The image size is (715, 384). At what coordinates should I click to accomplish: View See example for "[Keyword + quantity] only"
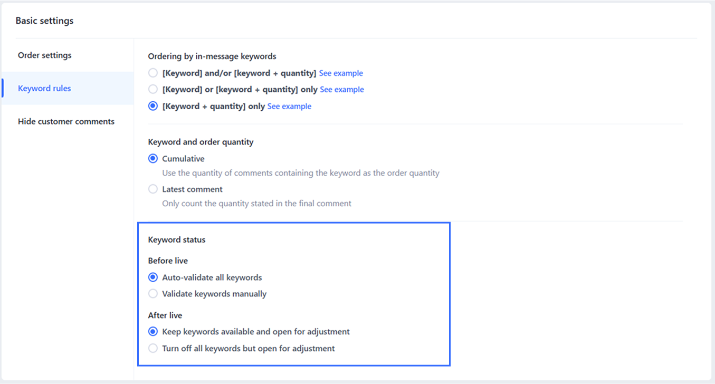point(289,106)
